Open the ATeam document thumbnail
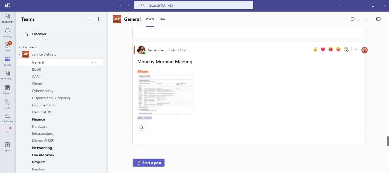The image size is (389, 173). (x=165, y=94)
